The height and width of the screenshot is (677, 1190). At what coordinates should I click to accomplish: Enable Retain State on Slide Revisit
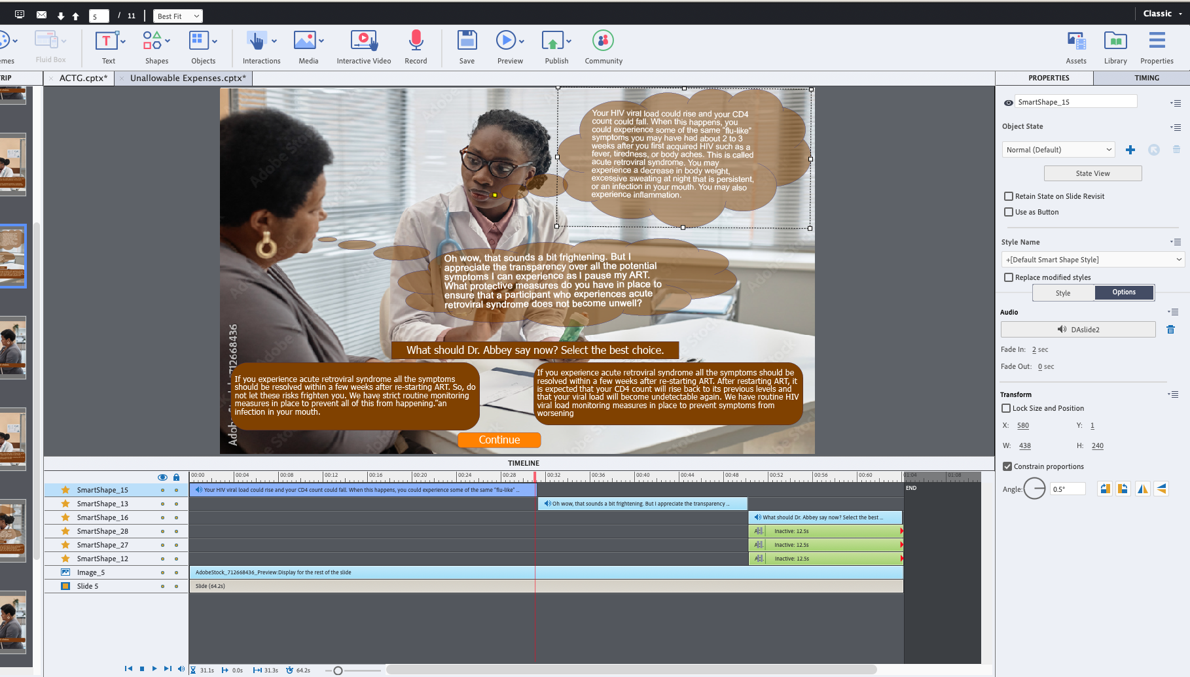pos(1009,196)
